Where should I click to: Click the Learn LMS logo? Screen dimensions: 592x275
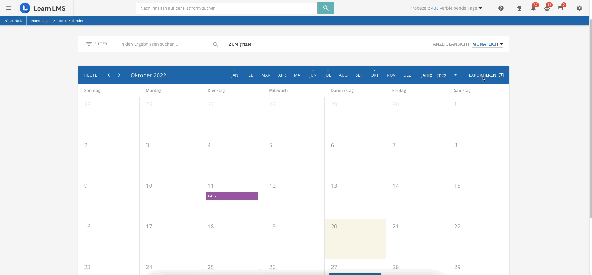(x=43, y=8)
